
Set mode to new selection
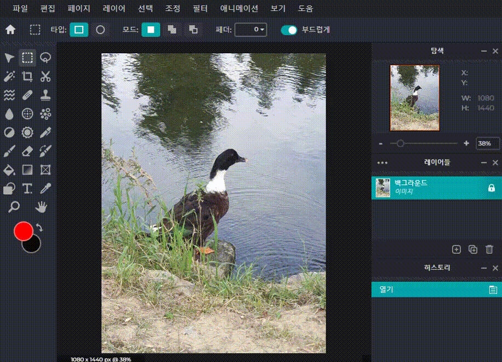(151, 30)
